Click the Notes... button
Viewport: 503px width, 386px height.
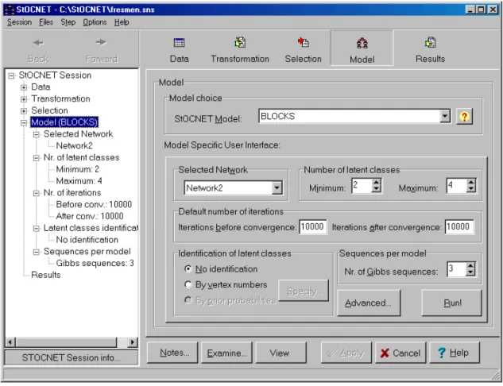[172, 353]
